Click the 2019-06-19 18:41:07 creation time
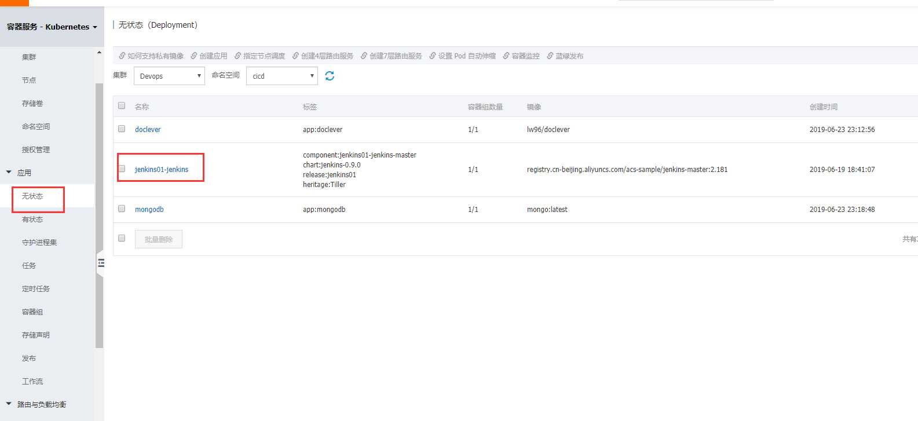This screenshot has height=421, width=918. (842, 169)
